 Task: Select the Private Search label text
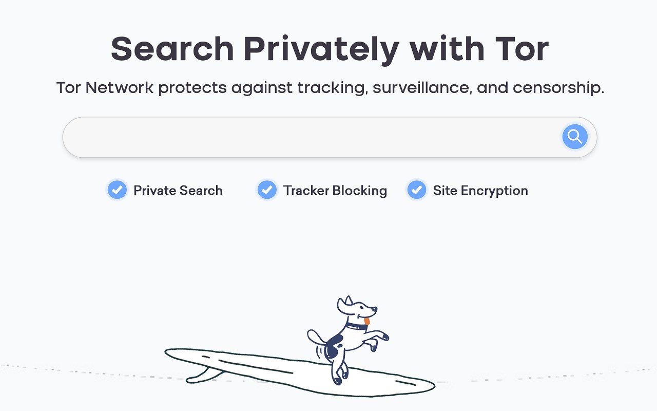coord(178,191)
